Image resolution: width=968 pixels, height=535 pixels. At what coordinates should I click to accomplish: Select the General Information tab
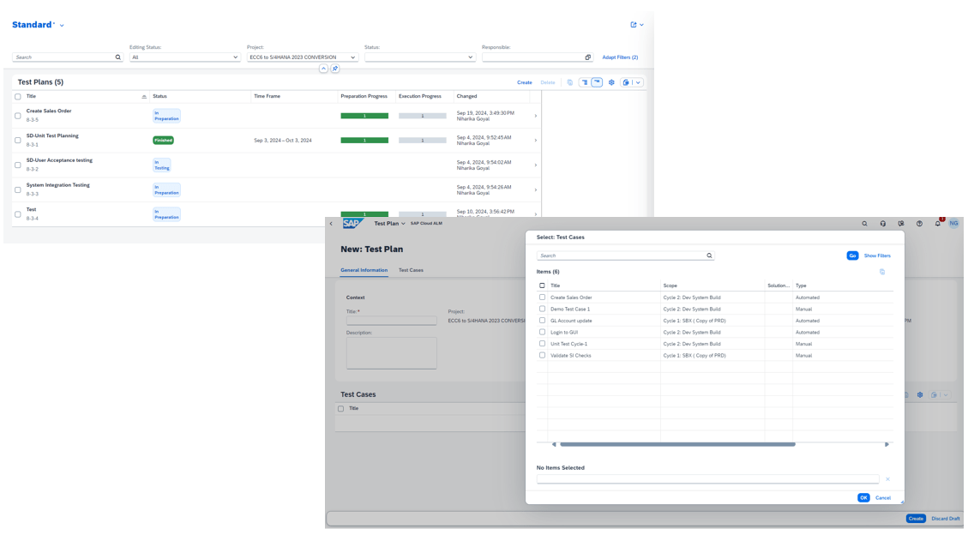[x=364, y=270]
